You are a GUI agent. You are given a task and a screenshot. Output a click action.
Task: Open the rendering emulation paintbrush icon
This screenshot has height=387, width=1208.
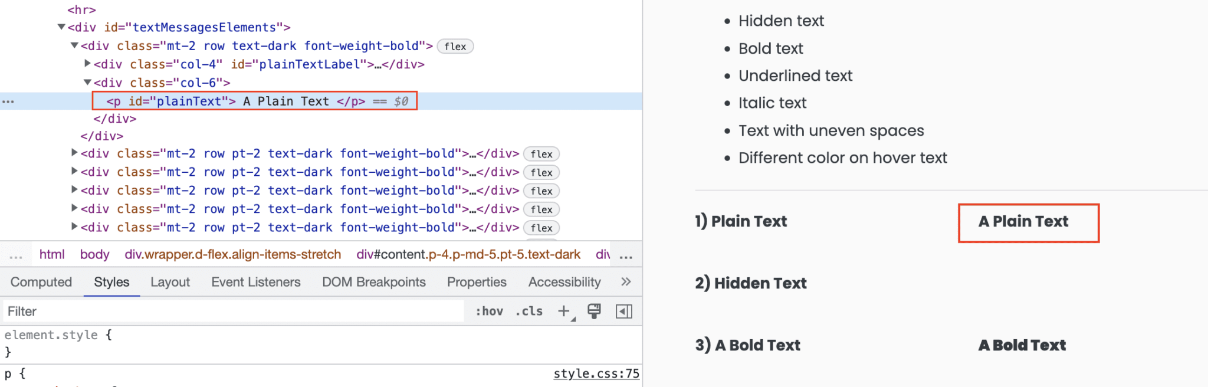click(594, 311)
